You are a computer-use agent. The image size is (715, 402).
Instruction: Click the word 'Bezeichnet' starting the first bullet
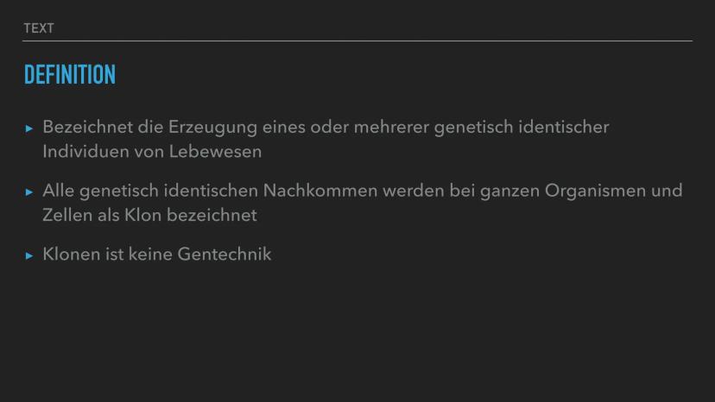point(87,128)
